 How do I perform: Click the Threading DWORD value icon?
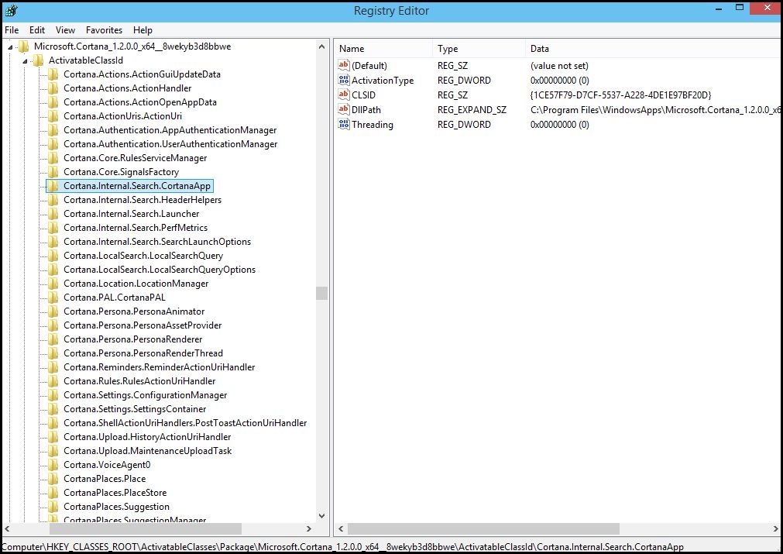coord(344,125)
